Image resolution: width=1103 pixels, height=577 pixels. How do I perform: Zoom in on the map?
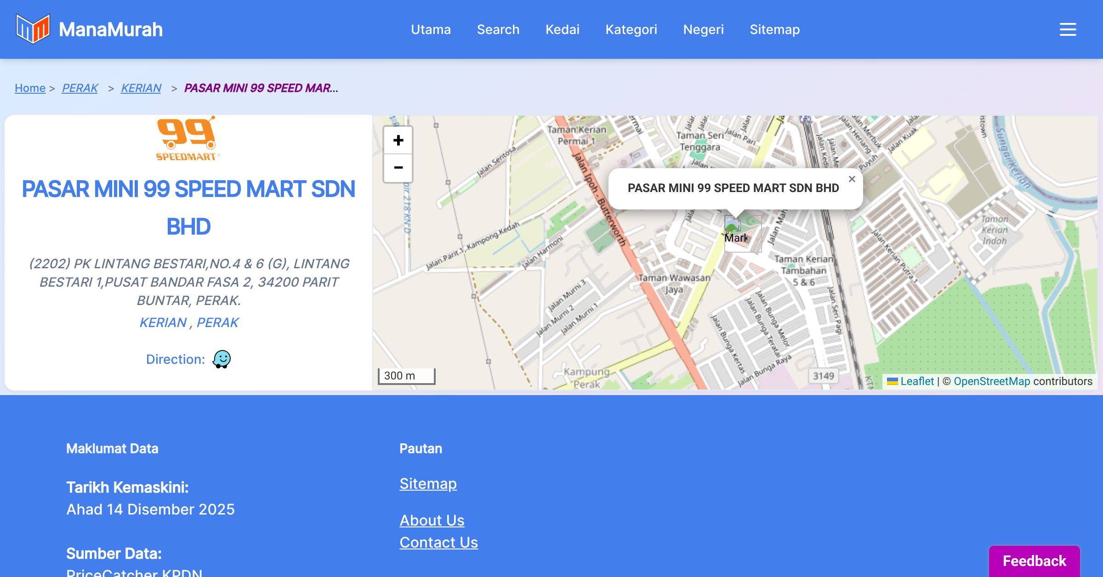pos(398,140)
